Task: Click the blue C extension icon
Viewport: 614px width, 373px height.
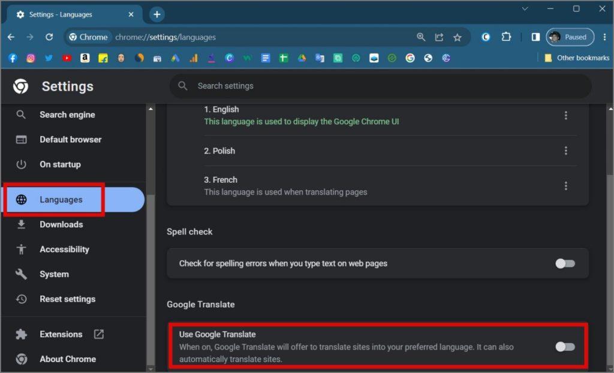Action: point(486,37)
